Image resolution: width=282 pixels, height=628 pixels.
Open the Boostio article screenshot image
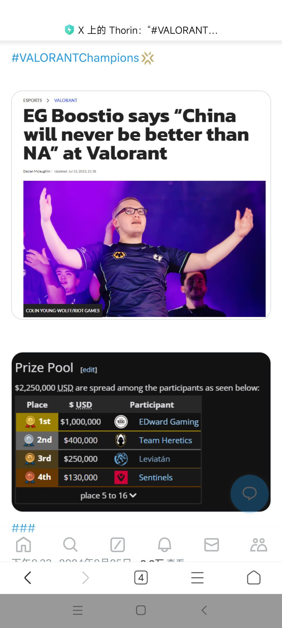pyautogui.click(x=141, y=205)
